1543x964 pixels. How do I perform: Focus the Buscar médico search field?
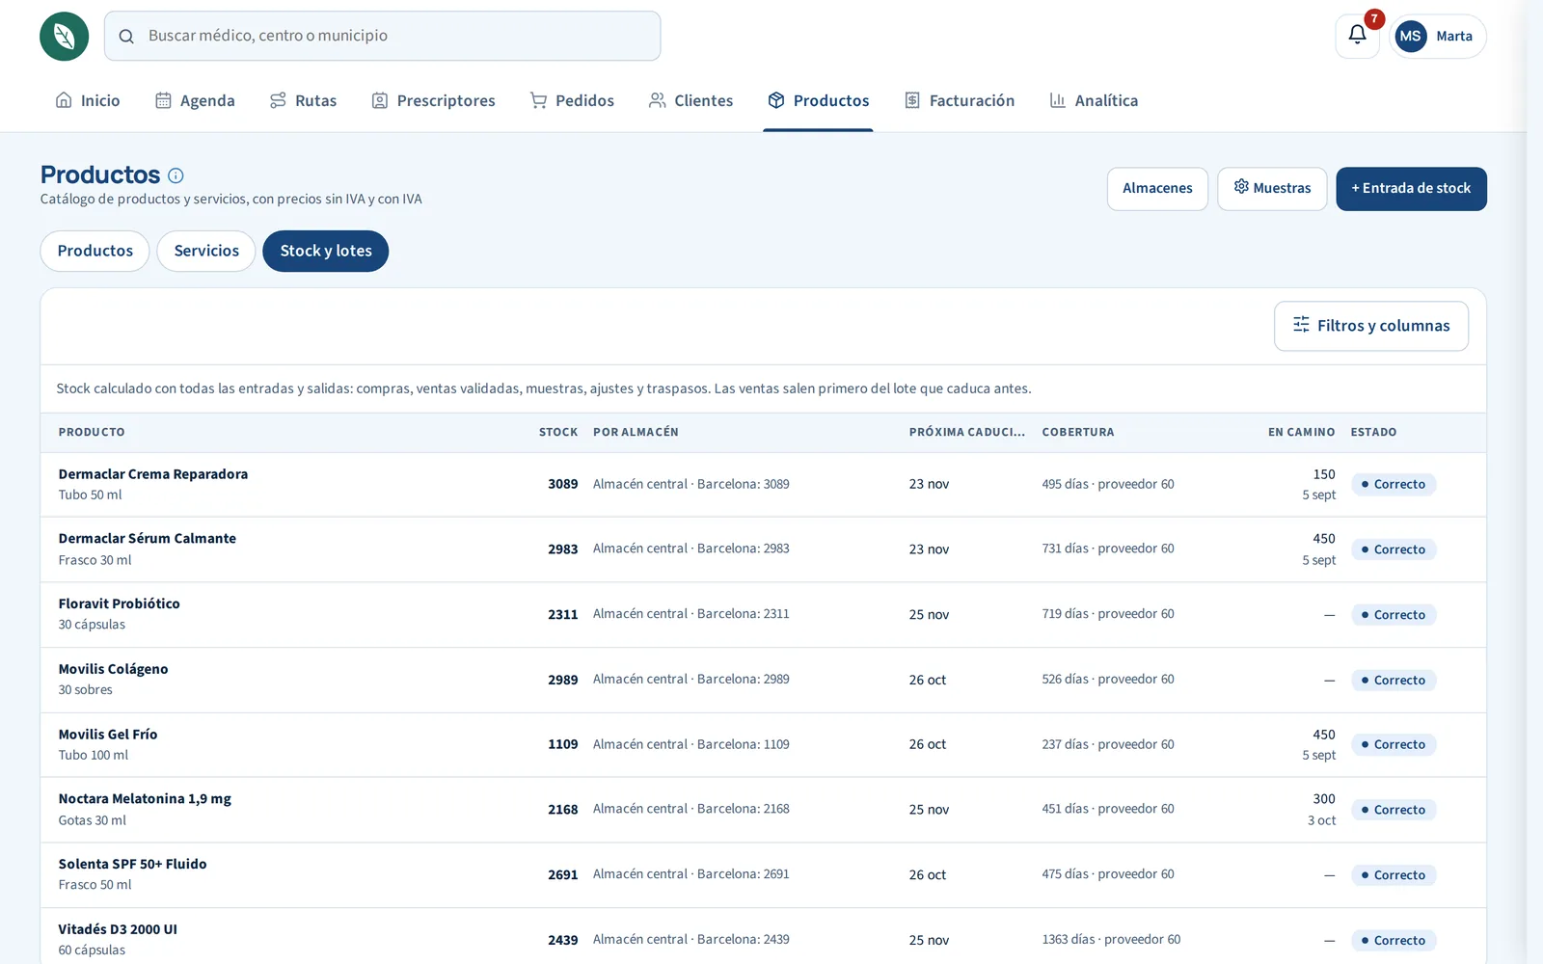point(382,36)
